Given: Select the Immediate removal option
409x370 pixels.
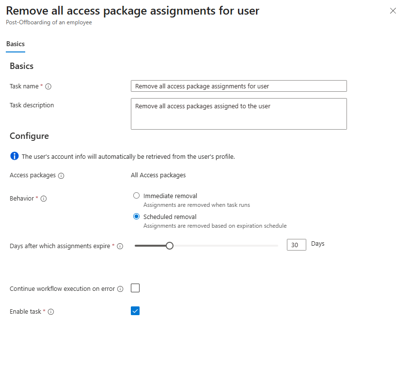Looking at the screenshot, I should click(x=136, y=195).
